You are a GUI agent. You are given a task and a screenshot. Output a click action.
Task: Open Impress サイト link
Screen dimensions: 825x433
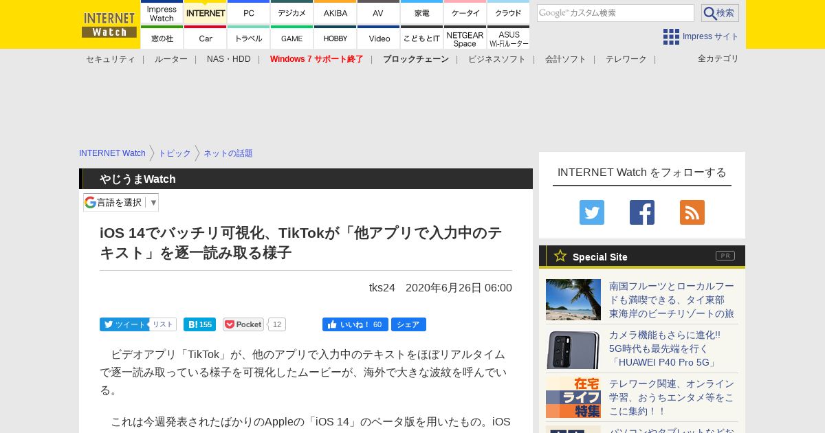click(711, 36)
